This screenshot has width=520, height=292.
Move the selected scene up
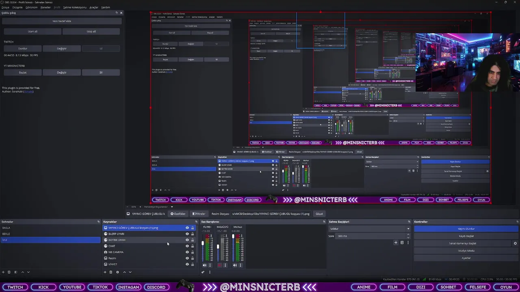[x=22, y=272]
